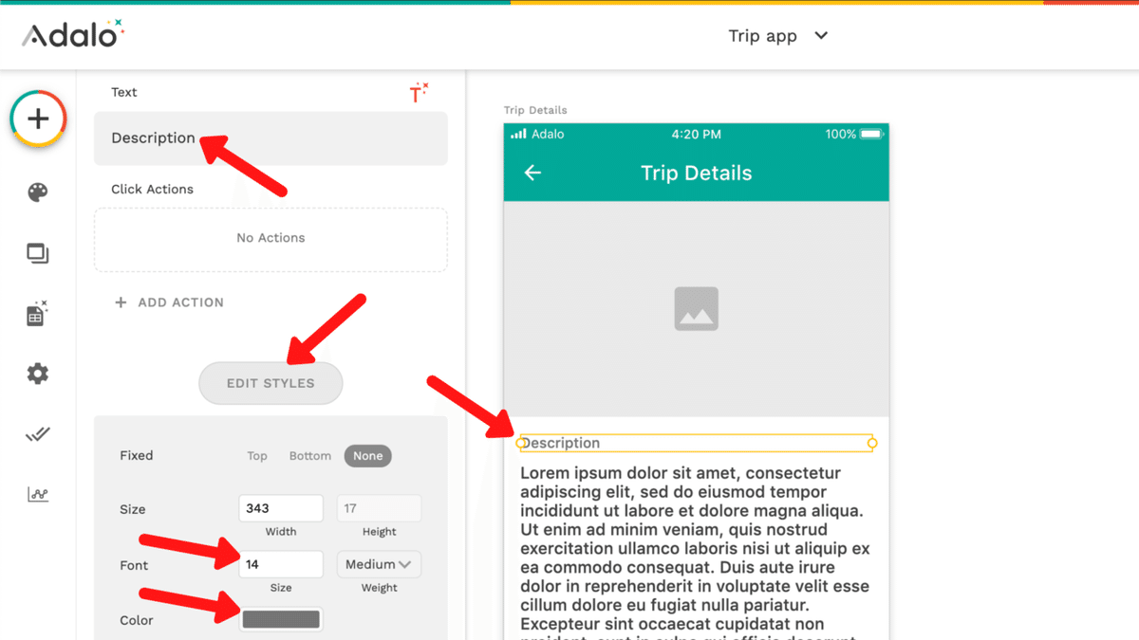Click the Trip Details app bar title
This screenshot has height=640, width=1139.
tap(696, 173)
